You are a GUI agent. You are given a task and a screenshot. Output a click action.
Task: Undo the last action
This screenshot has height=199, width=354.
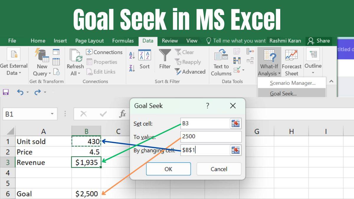(20, 92)
